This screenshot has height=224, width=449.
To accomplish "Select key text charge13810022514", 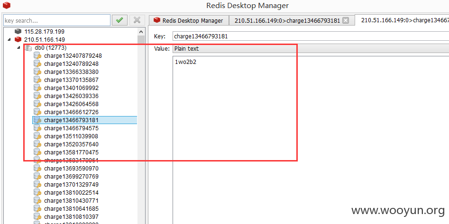I will (71, 192).
